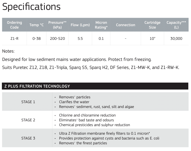The width and height of the screenshot is (191, 151).
Task: Click the 'Ultra Z Filtration membrane' bullet text
Action: click(x=104, y=133)
